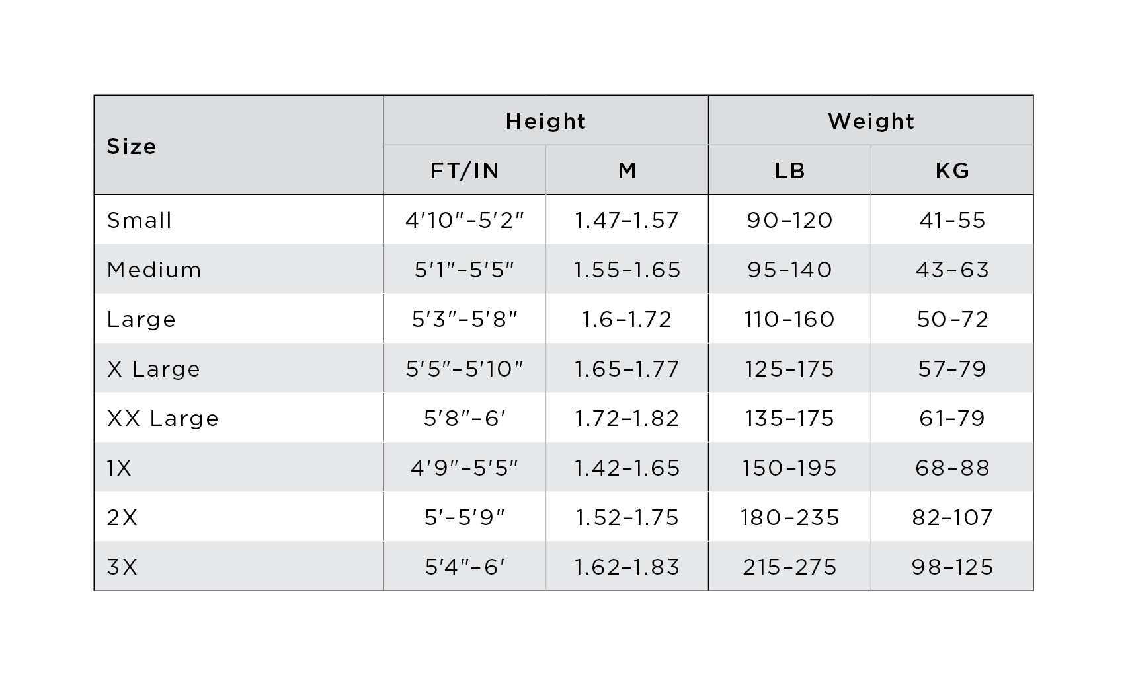1128x687 pixels.
Task: Click the Size column header
Action: coord(132,146)
